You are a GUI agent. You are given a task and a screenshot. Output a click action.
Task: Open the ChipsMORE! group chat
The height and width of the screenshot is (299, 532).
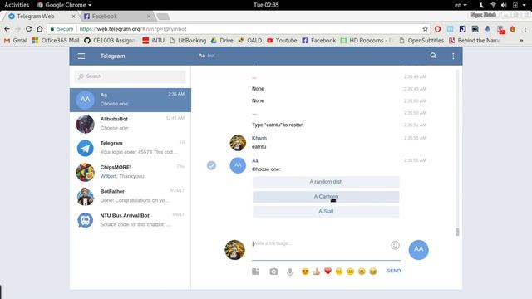tap(131, 172)
